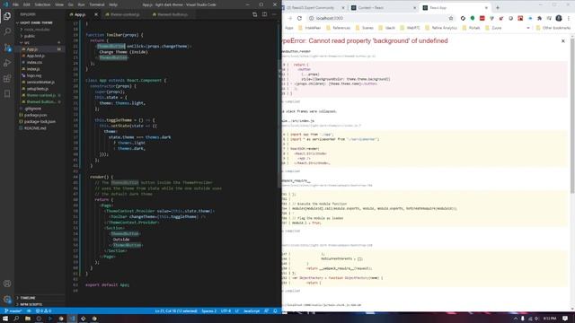This screenshot has height=323, width=575.
Task: Open the Chrome Extensions puzzle icon
Action: (539, 18)
